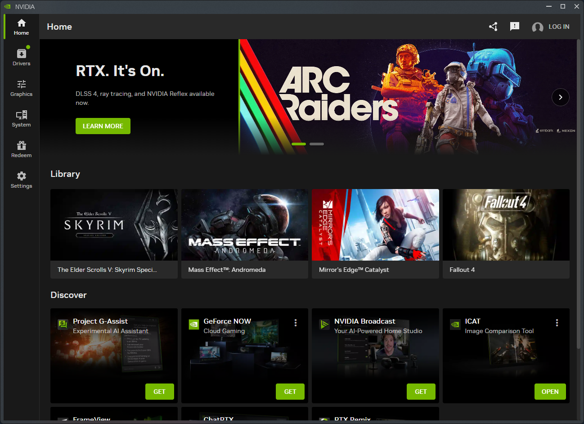Open the Settings gear section
This screenshot has width=584, height=424.
(x=21, y=180)
